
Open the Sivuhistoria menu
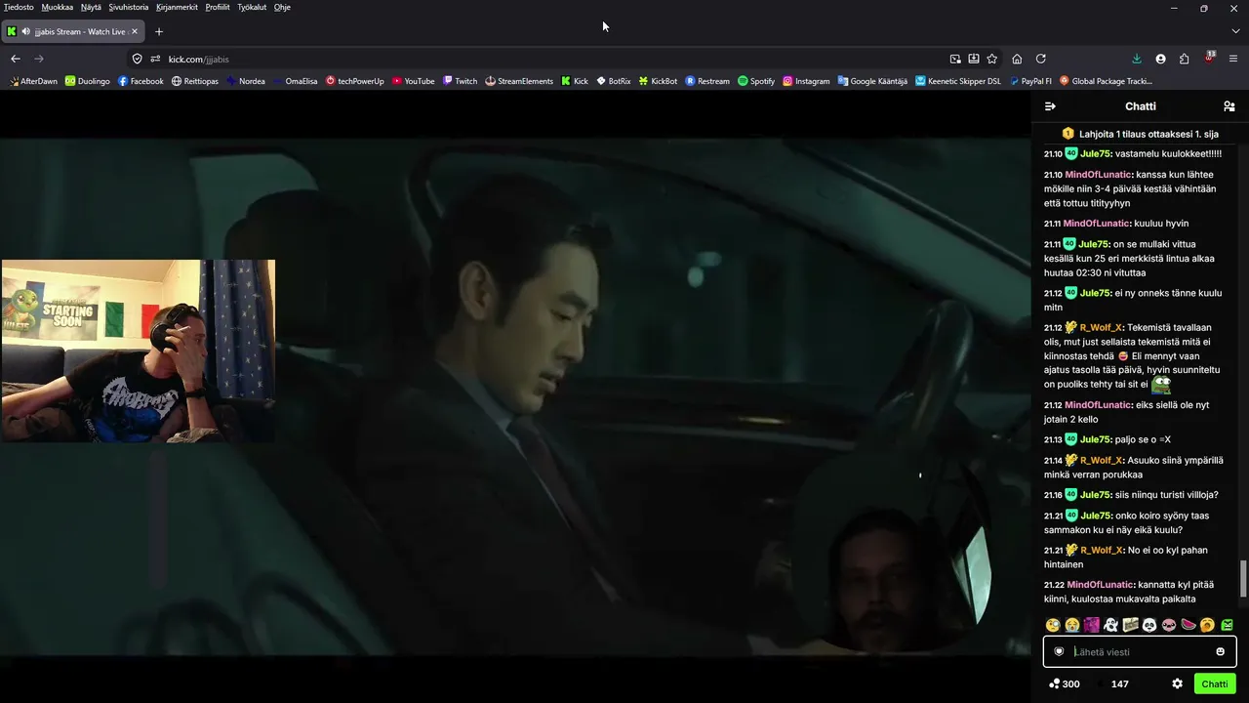pyautogui.click(x=129, y=7)
